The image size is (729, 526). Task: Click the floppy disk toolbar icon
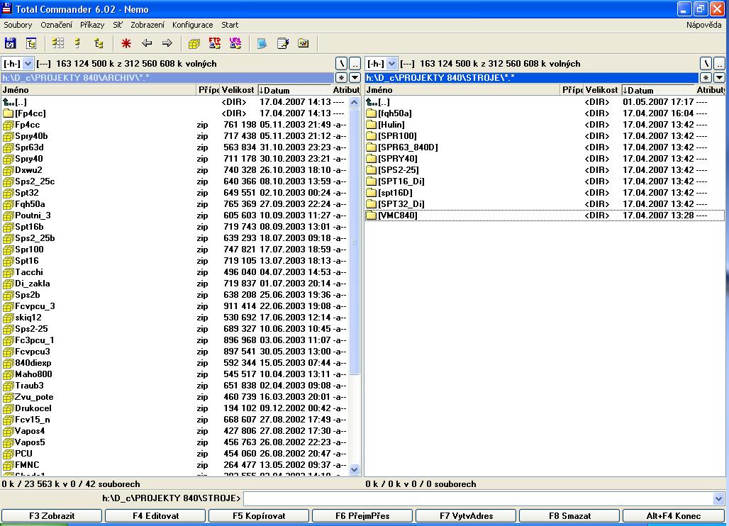point(11,44)
